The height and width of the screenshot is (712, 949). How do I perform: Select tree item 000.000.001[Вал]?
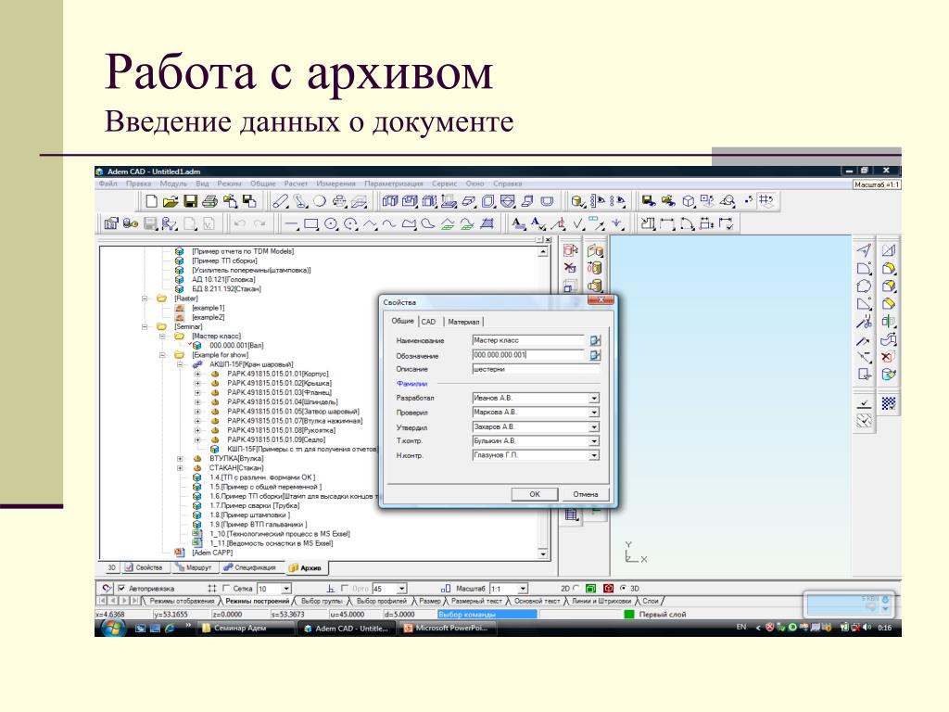(x=236, y=346)
